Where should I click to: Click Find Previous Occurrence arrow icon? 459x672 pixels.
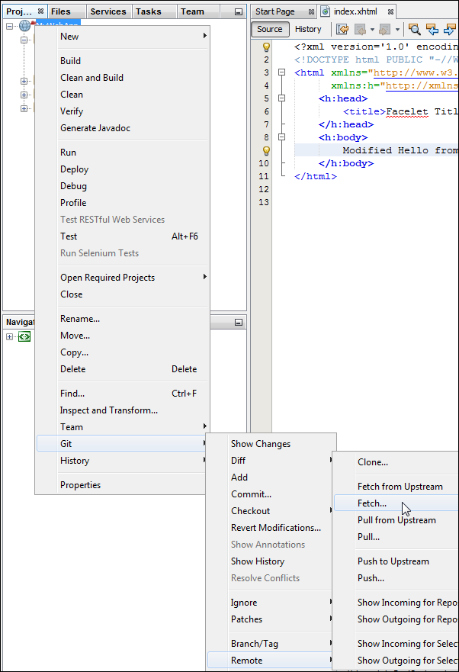tap(432, 30)
